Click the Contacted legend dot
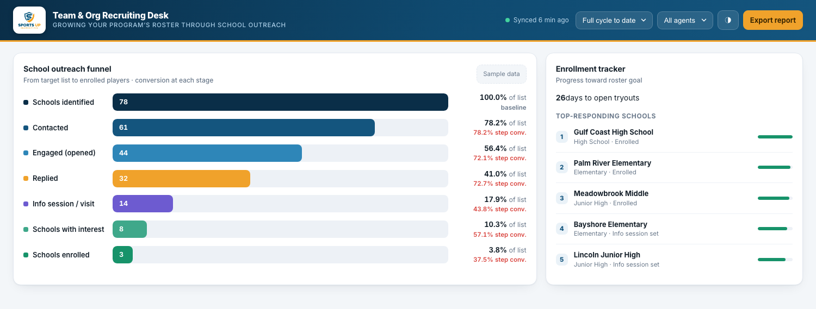 pos(26,128)
